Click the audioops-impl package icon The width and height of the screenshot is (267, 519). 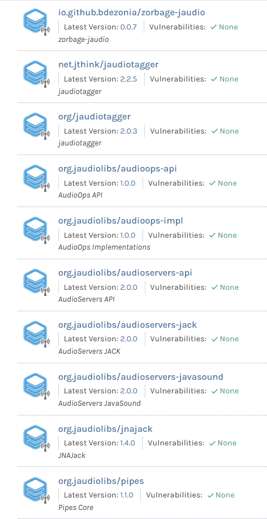[x=36, y=230]
